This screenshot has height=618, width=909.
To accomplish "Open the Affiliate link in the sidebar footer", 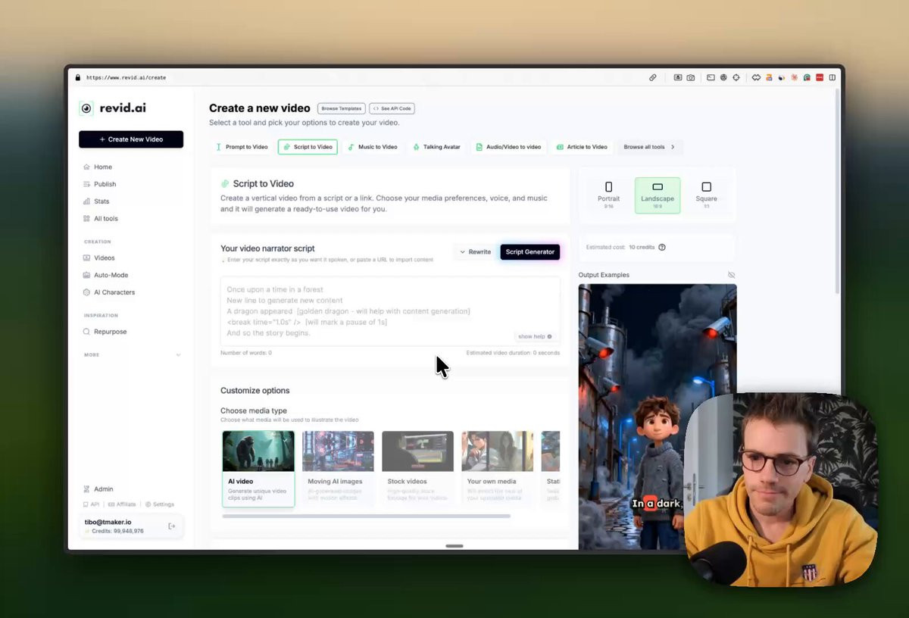I will click(122, 504).
